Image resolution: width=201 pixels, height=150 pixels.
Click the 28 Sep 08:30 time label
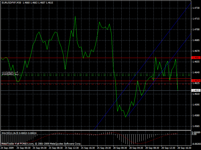click(x=152, y=148)
